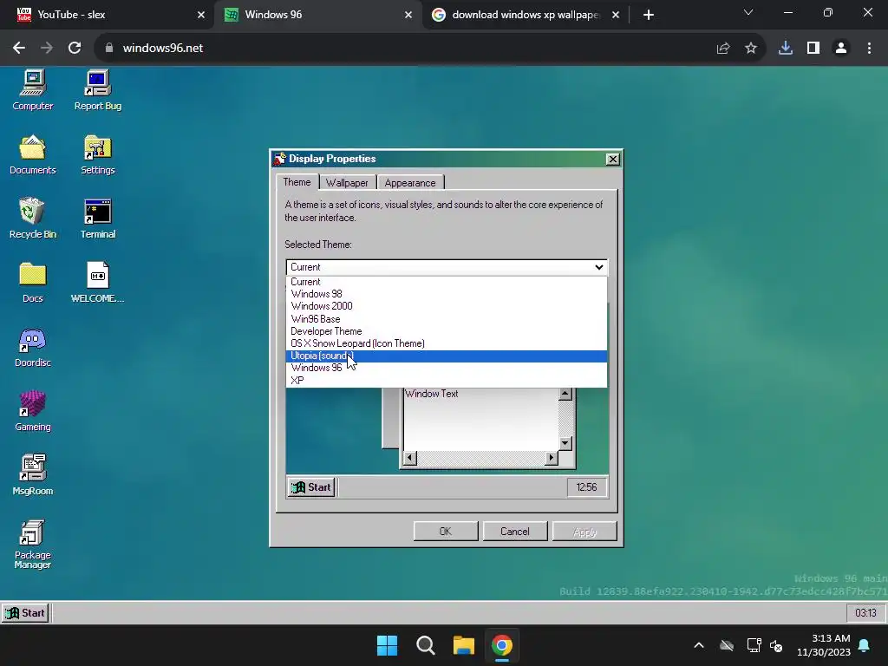The image size is (888, 666).
Task: Switch to the download windows xp wallpaper tab
Action: (524, 15)
